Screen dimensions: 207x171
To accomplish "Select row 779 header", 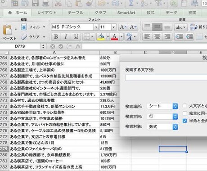I will (4, 149).
